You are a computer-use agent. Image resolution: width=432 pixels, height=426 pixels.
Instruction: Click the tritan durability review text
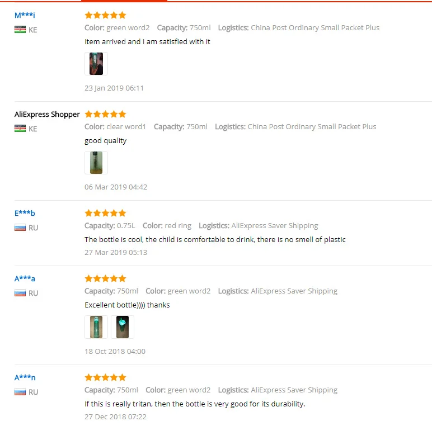pyautogui.click(x=195, y=404)
